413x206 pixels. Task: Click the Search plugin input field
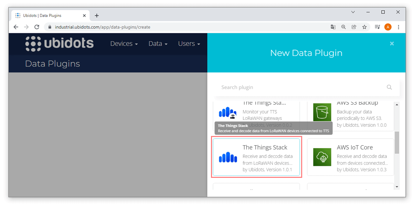point(306,87)
